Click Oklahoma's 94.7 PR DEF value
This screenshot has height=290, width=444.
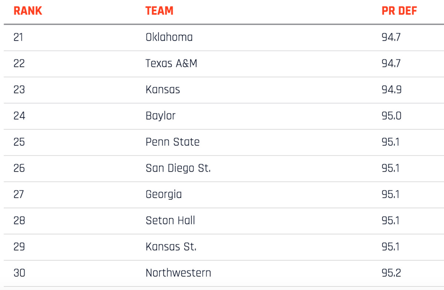391,37
